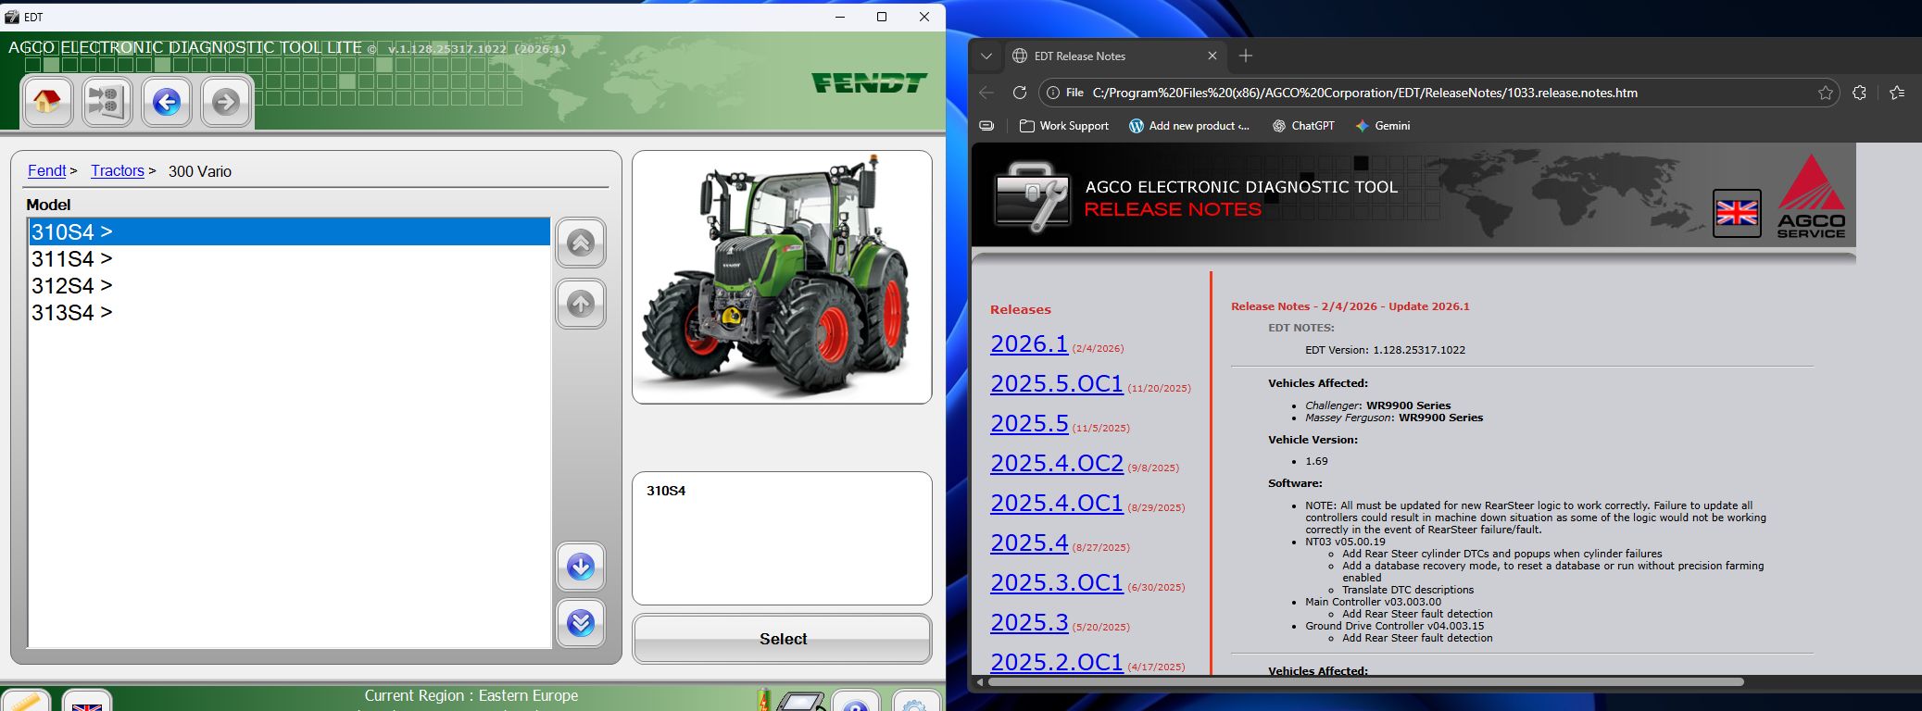Select model 312S4 in the list

[290, 285]
